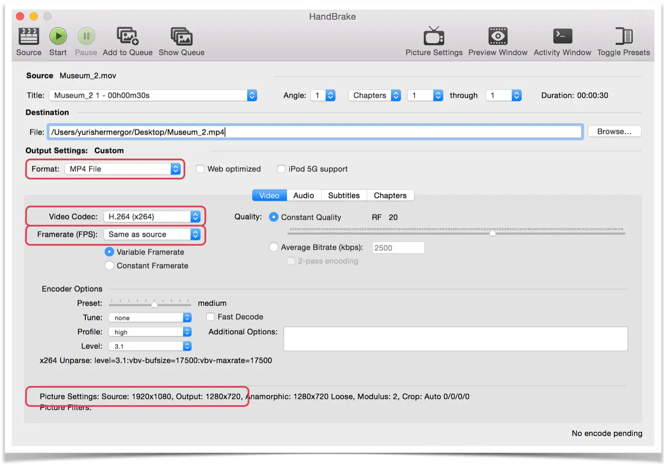Click the RF value '20'
Image resolution: width=667 pixels, height=467 pixels.
[x=393, y=217]
